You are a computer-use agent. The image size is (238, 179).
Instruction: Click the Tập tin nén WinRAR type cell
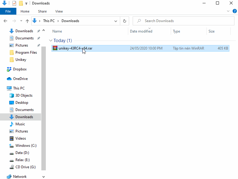tap(188, 48)
